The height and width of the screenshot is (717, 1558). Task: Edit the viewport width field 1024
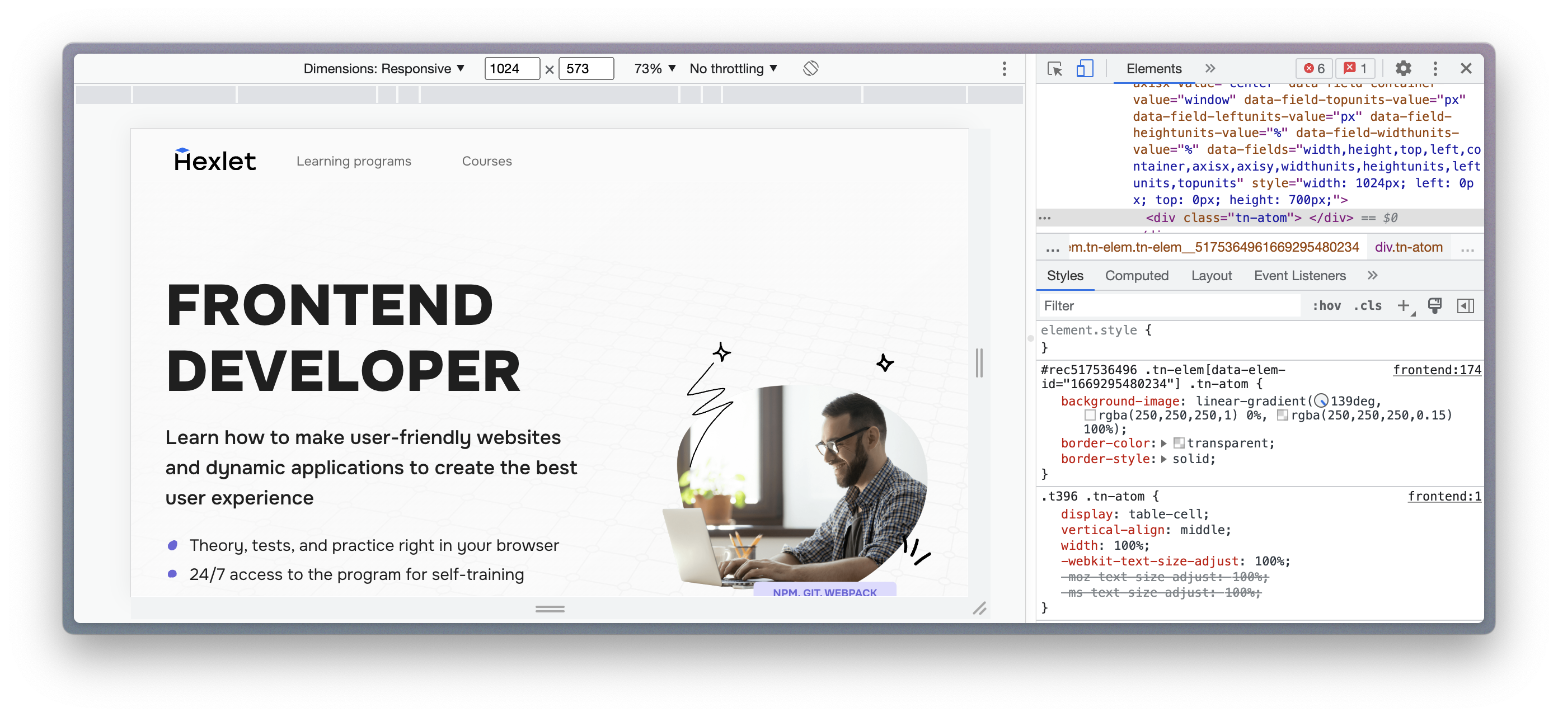coord(511,68)
